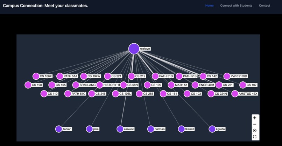
Task: Select the CS 198 course node
Action: [x=28, y=85]
